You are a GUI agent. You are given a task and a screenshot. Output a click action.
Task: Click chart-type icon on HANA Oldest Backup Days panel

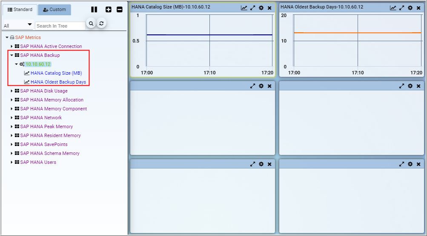click(393, 8)
